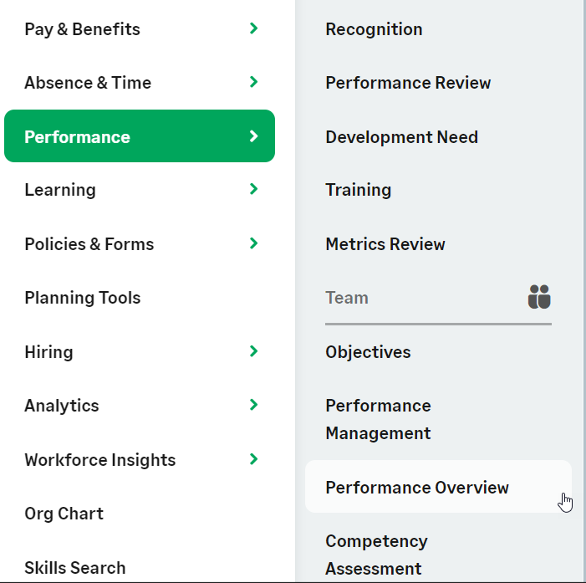Open the Planning Tools menu item
Viewport: 586px width, 583px height.
pos(83,298)
